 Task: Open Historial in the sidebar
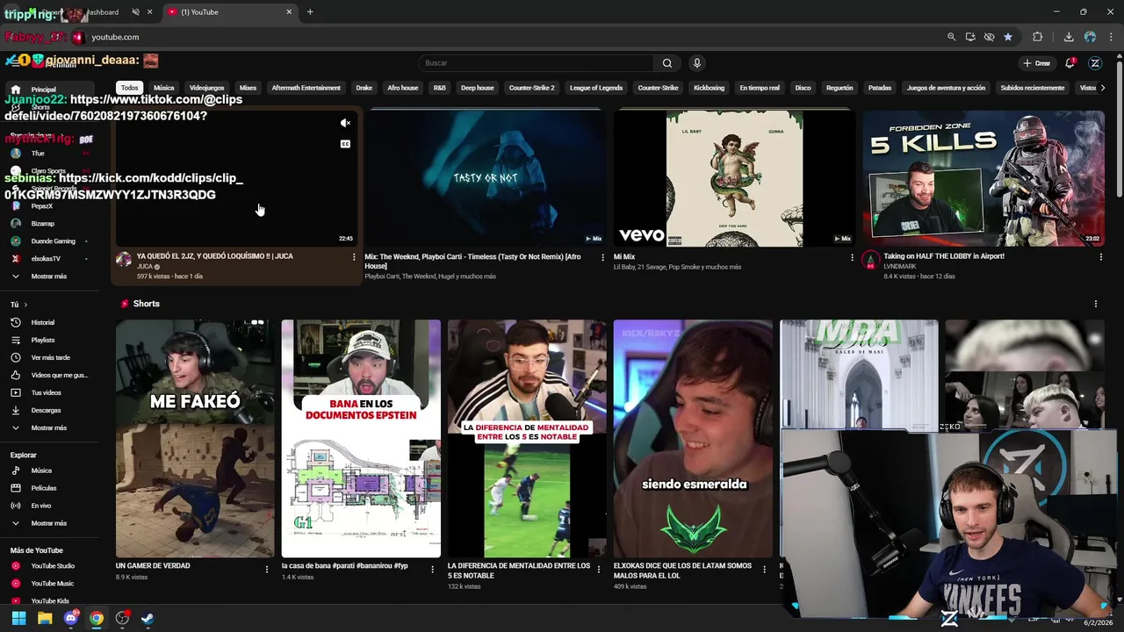coord(42,322)
